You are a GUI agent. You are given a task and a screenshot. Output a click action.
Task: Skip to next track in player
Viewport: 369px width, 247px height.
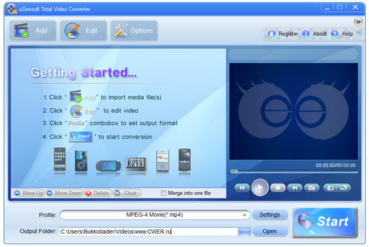point(295,188)
